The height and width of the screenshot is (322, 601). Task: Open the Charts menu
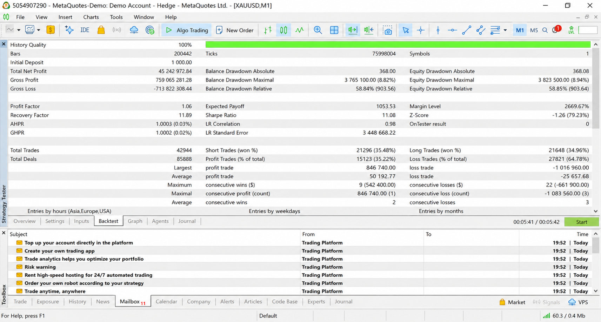point(91,17)
